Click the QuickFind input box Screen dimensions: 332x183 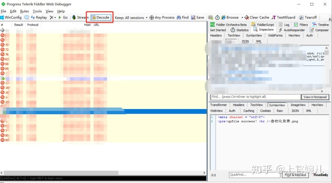[255, 175]
